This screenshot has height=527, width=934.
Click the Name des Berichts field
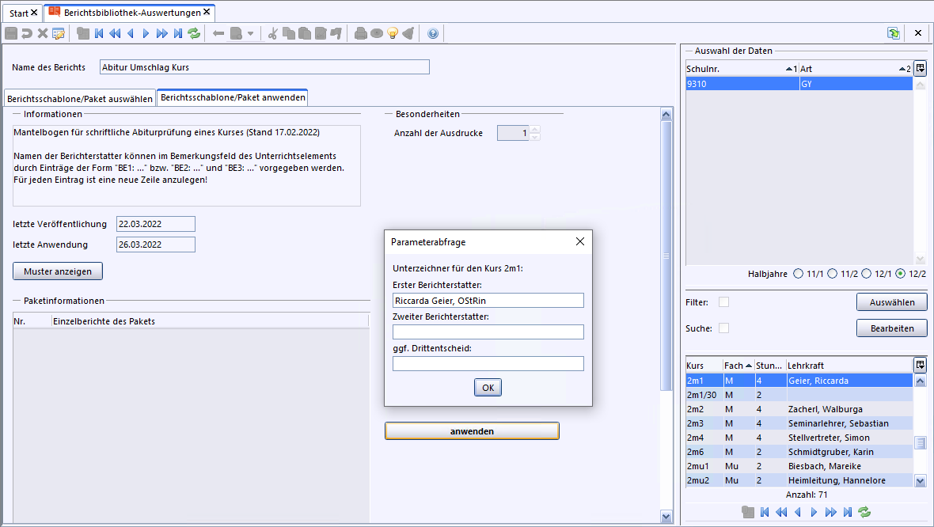pos(264,66)
